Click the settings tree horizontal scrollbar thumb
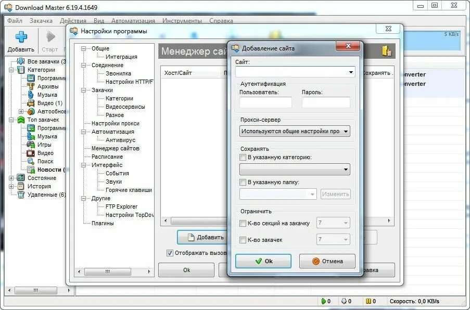The image size is (470, 310). tap(108, 272)
